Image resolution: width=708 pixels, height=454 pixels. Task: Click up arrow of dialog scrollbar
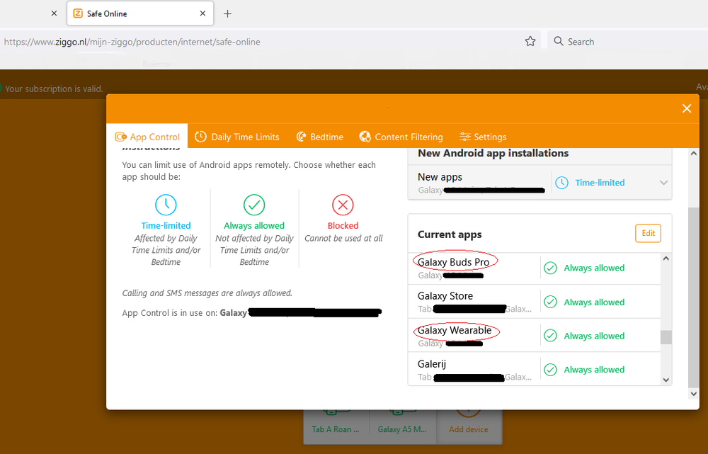(694, 154)
